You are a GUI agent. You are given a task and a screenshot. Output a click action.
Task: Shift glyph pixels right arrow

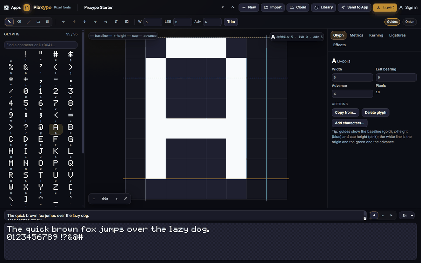(x=95, y=22)
